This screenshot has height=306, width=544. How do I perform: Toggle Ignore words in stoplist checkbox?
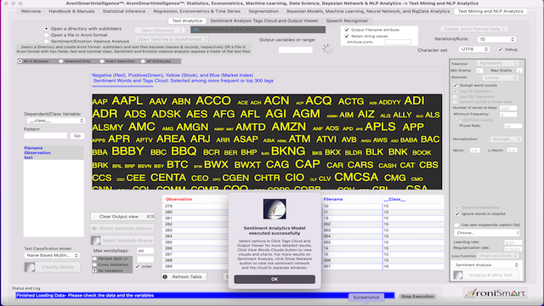[457, 213]
